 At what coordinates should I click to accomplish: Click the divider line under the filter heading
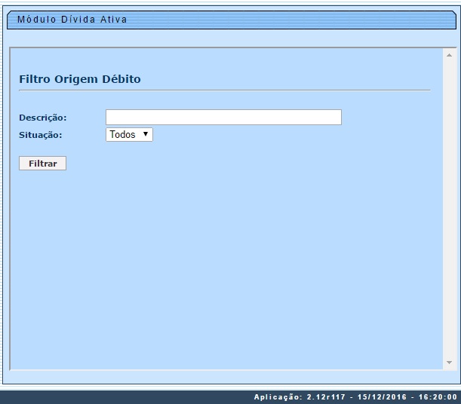pos(224,90)
